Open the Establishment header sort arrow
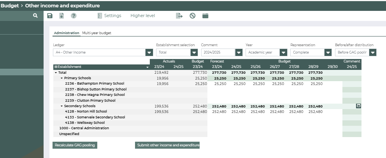 [x=147, y=67]
